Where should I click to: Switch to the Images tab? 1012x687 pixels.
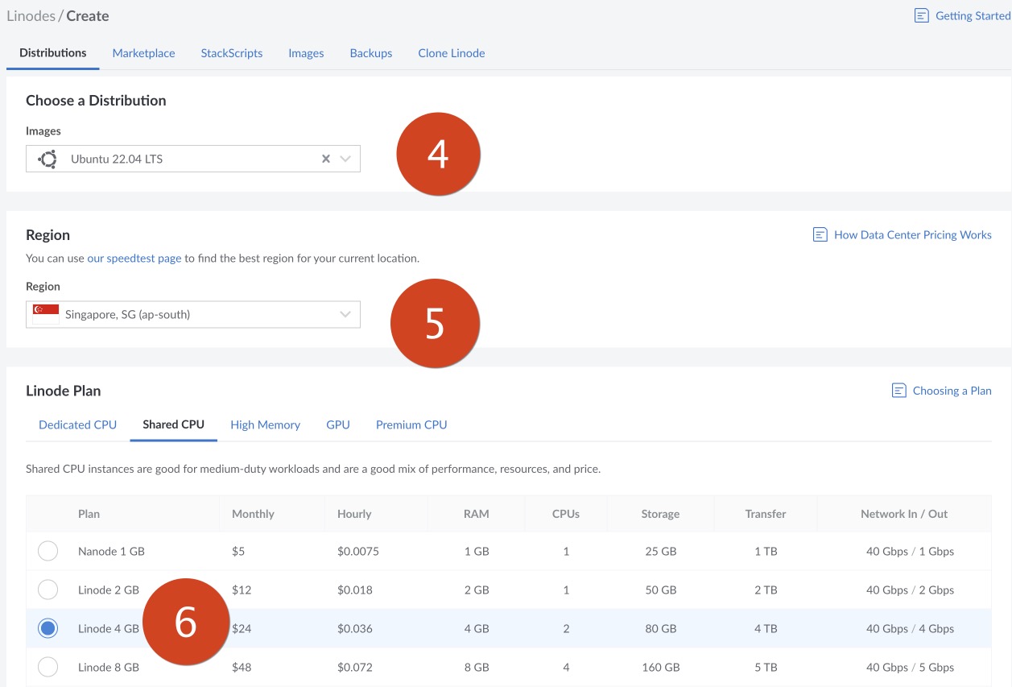[x=306, y=53]
